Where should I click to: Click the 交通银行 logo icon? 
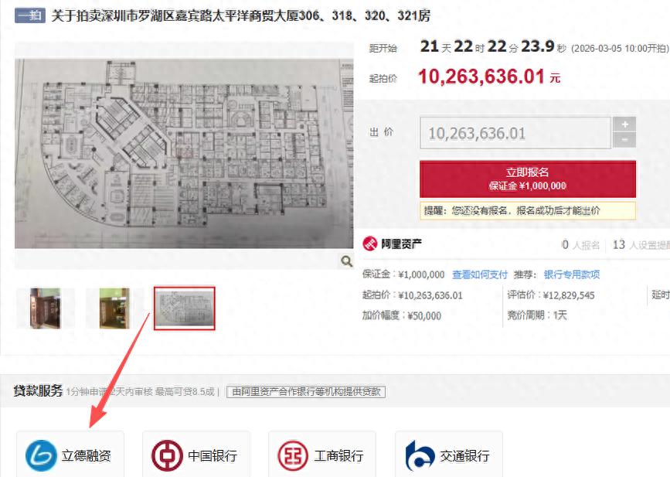420,455
